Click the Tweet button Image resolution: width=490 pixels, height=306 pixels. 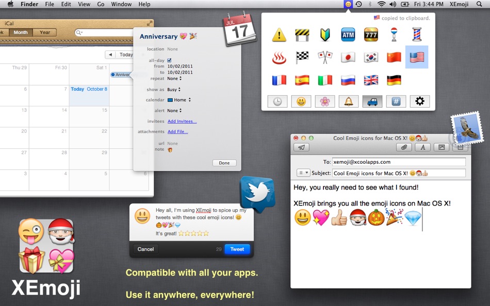[237, 249]
